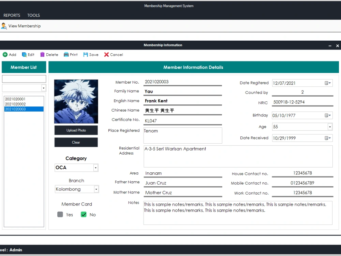Click the member profile photo
The width and height of the screenshot is (341, 256).
pyautogui.click(x=76, y=101)
